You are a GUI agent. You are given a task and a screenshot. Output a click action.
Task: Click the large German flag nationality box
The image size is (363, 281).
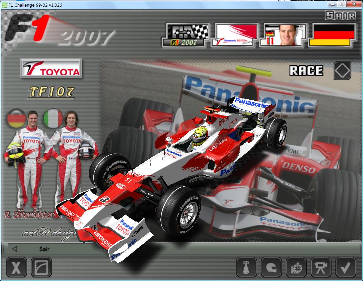coord(332,35)
